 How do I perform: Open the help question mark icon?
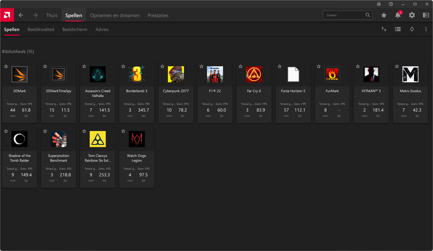point(391,4)
